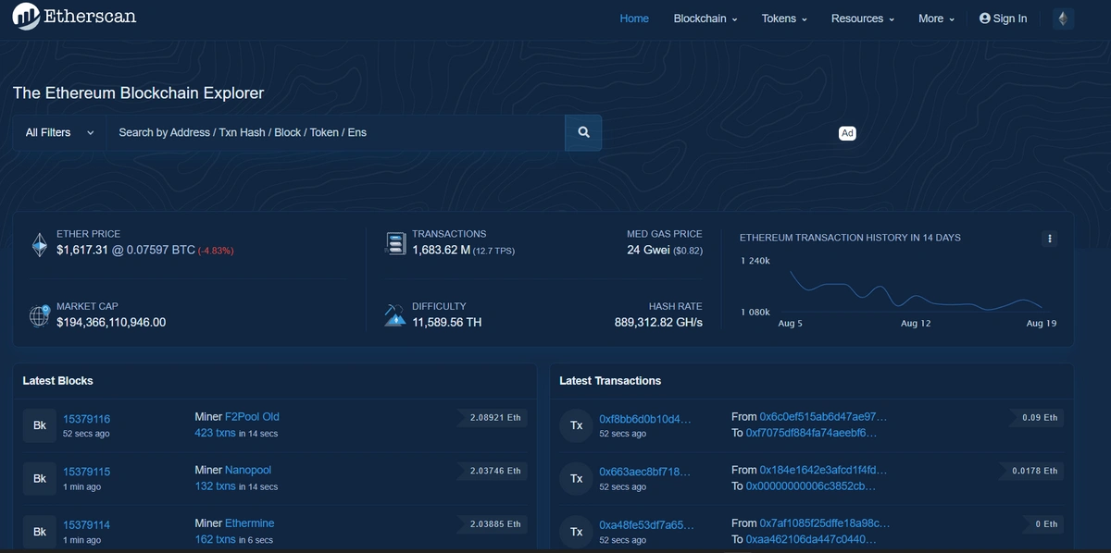Open the All Filters dropdown
1111x553 pixels.
click(60, 132)
